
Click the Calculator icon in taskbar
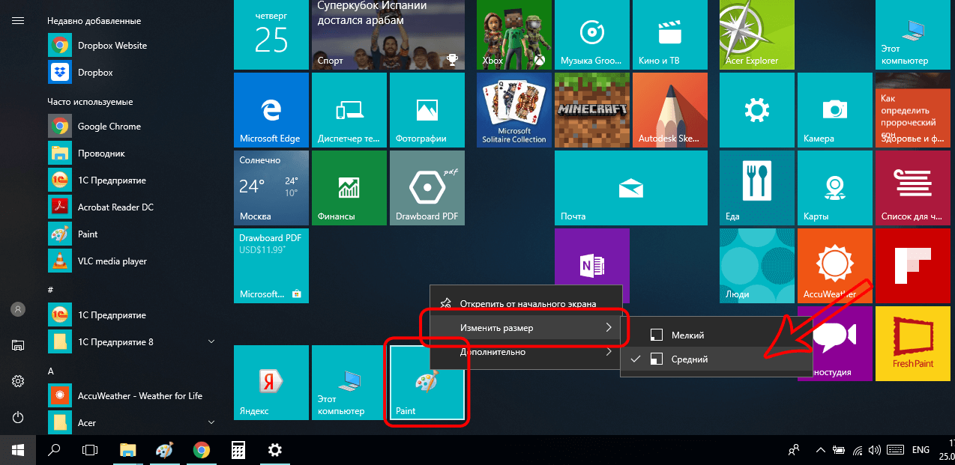[x=238, y=450]
